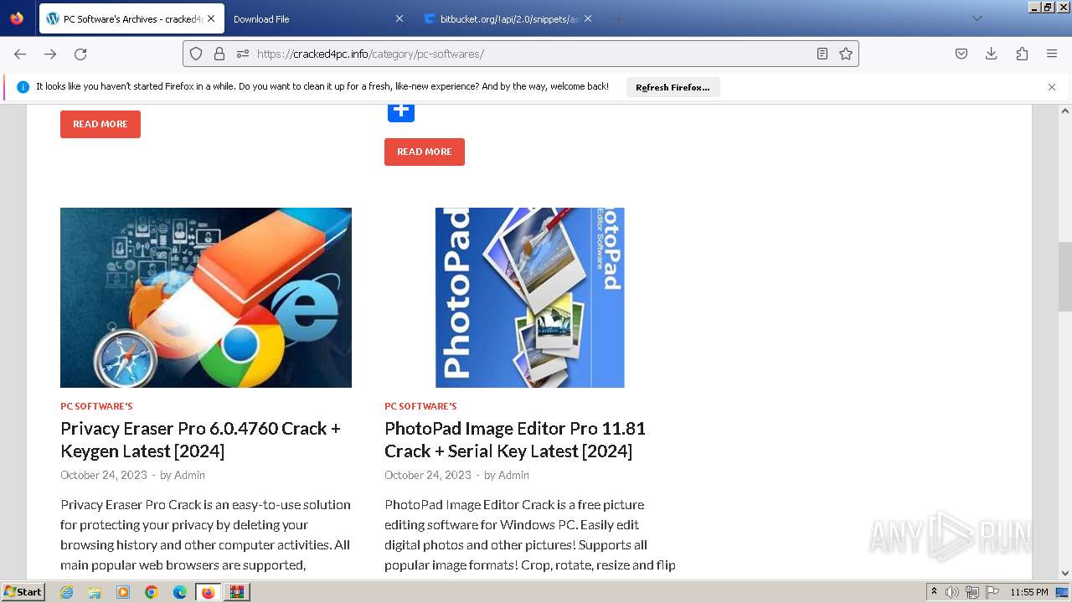The image size is (1072, 603).
Task: Open Firefox downloads panel
Action: 992,54
